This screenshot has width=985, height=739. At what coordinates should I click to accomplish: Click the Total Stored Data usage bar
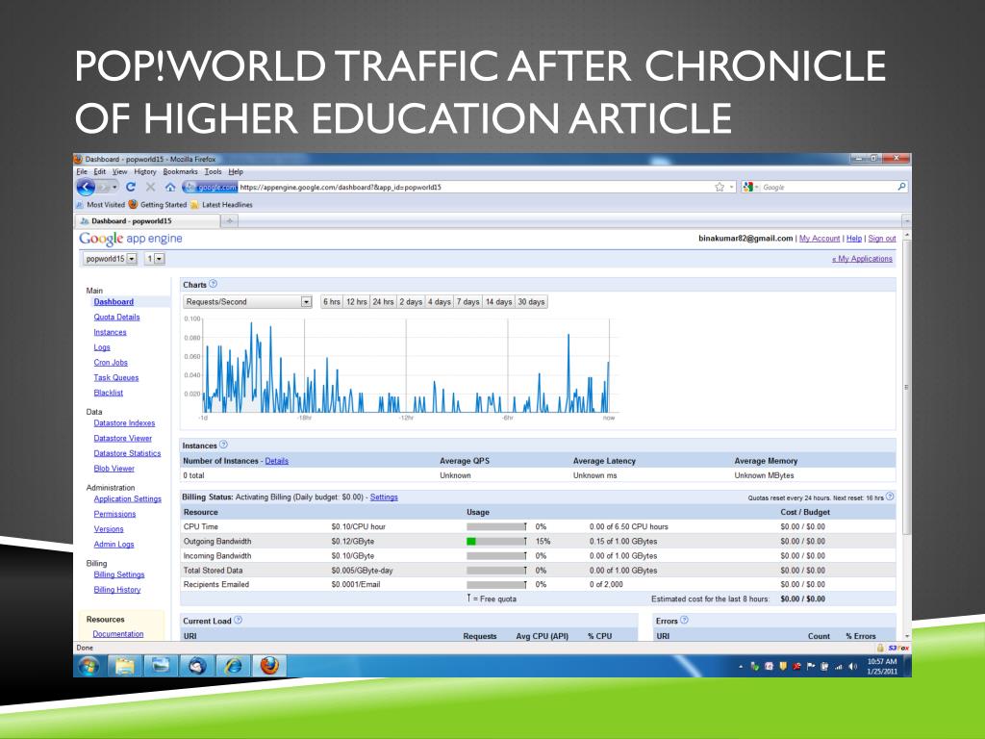coord(496,570)
